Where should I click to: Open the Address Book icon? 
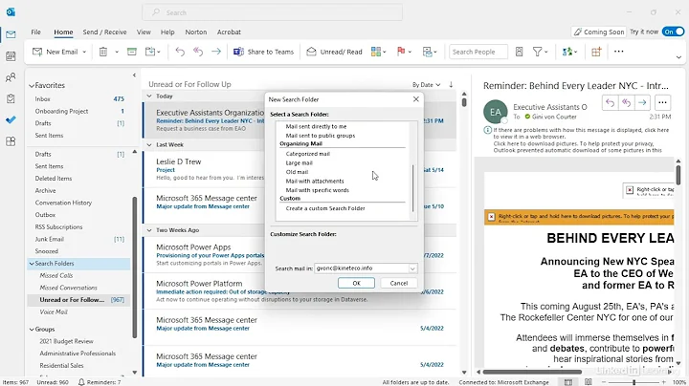[519, 52]
